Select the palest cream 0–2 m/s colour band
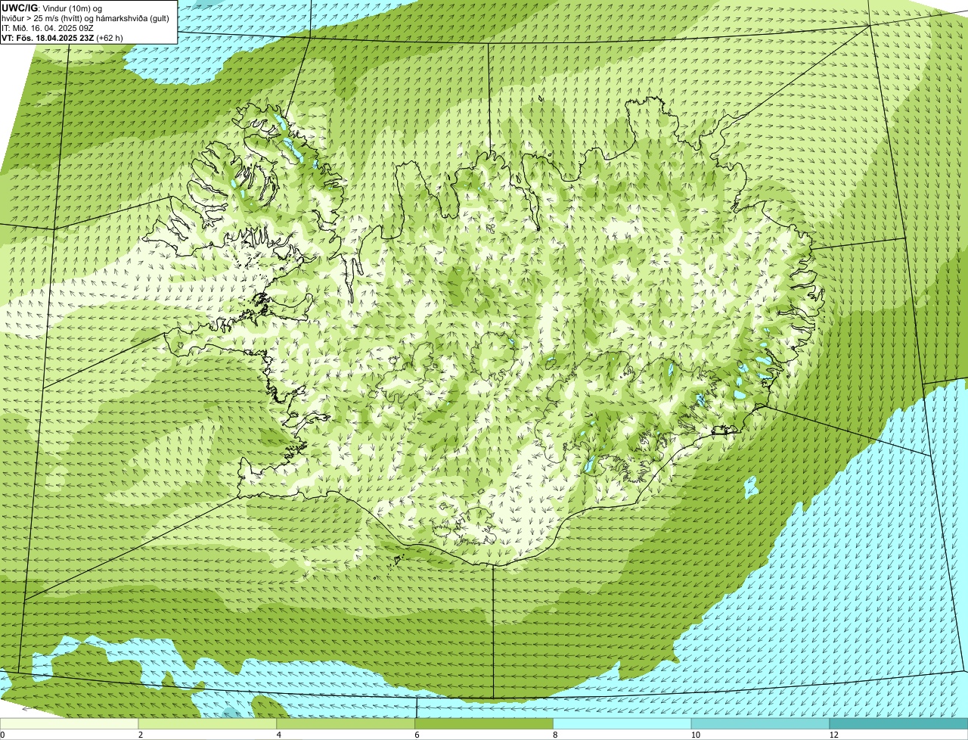This screenshot has width=968, height=740. tap(70, 724)
